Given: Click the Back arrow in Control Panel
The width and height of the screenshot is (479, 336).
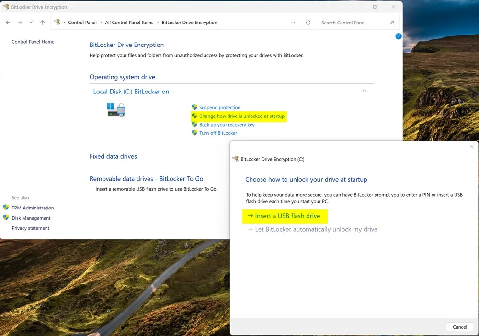Looking at the screenshot, I should tap(8, 23).
